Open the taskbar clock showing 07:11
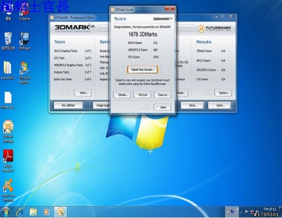The width and height of the screenshot is (282, 218). [x=269, y=209]
